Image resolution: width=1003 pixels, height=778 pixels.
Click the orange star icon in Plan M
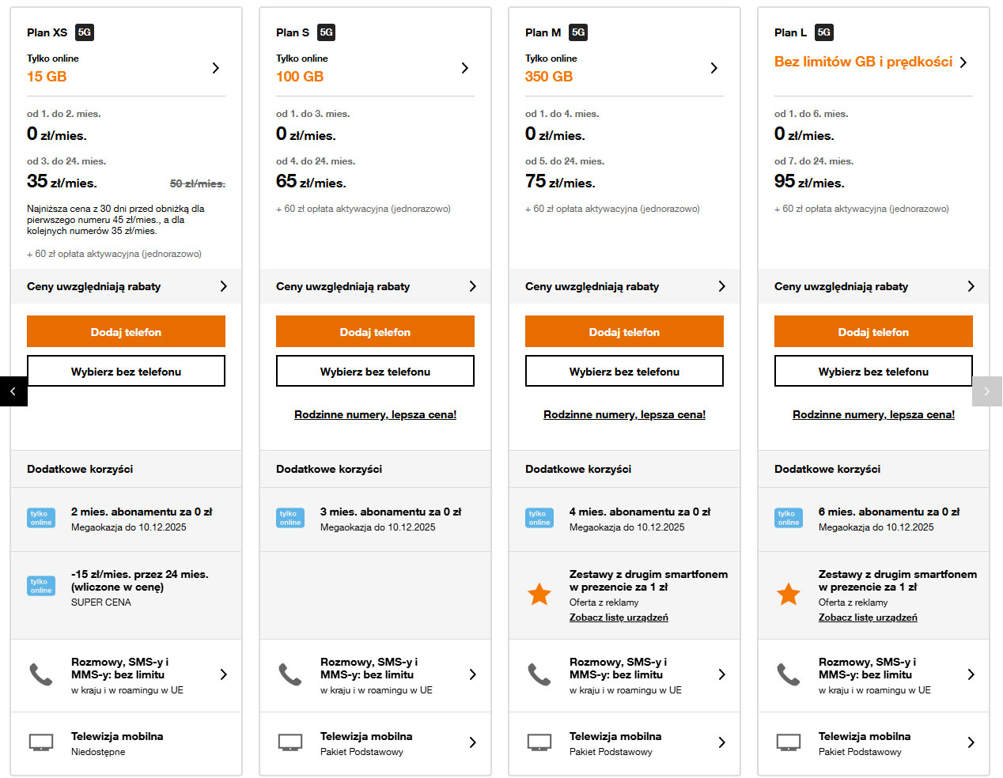click(539, 594)
